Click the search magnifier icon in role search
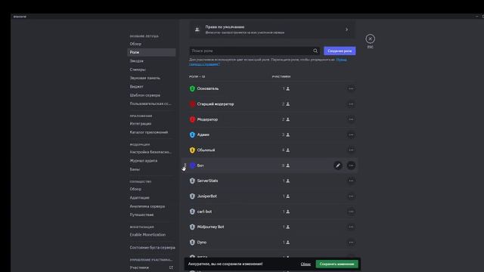 pyautogui.click(x=315, y=51)
